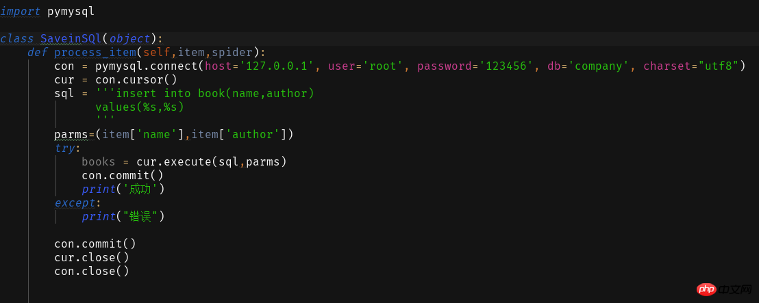759x303 pixels.
Task: Click the try keyword
Action: (x=64, y=148)
